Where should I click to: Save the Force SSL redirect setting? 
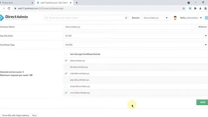(34, 115)
